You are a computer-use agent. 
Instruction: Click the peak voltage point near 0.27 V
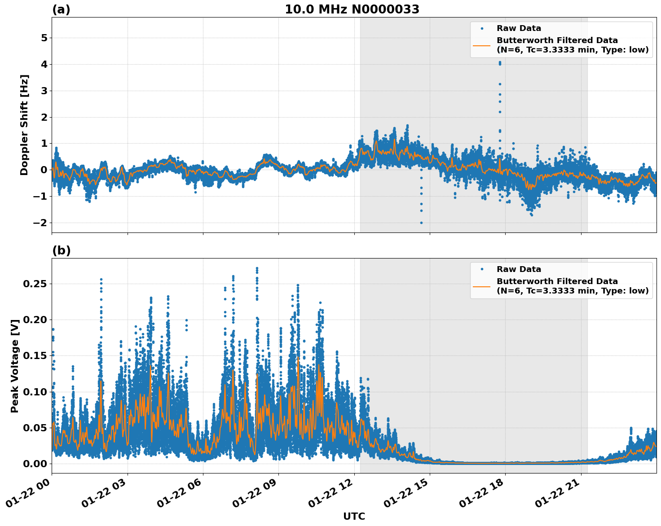pos(257,267)
